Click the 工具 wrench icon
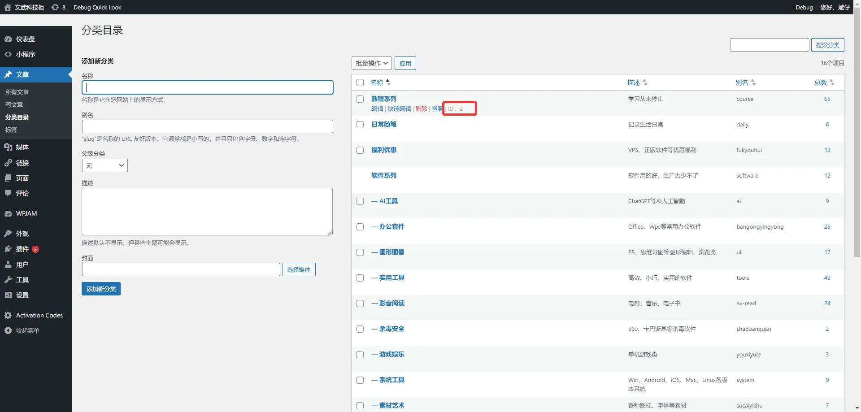Image resolution: width=861 pixels, height=412 pixels. 8,280
